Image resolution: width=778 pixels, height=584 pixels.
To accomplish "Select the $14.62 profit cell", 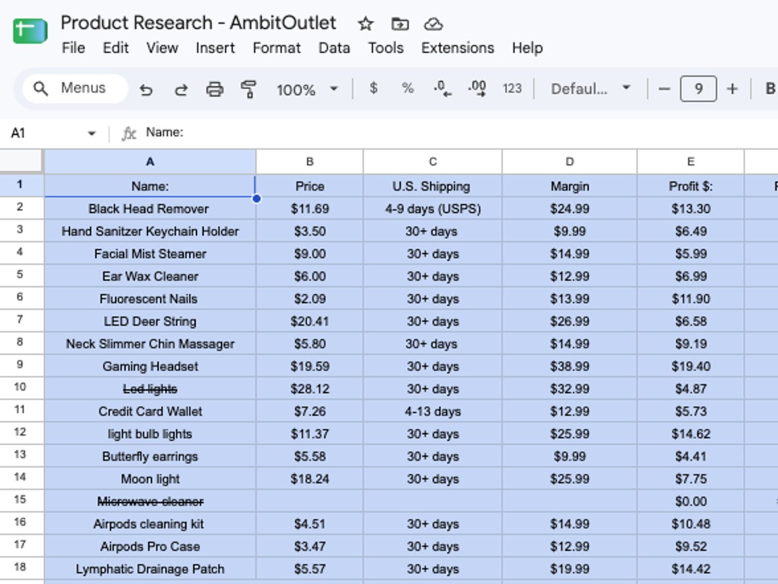I will pyautogui.click(x=691, y=434).
